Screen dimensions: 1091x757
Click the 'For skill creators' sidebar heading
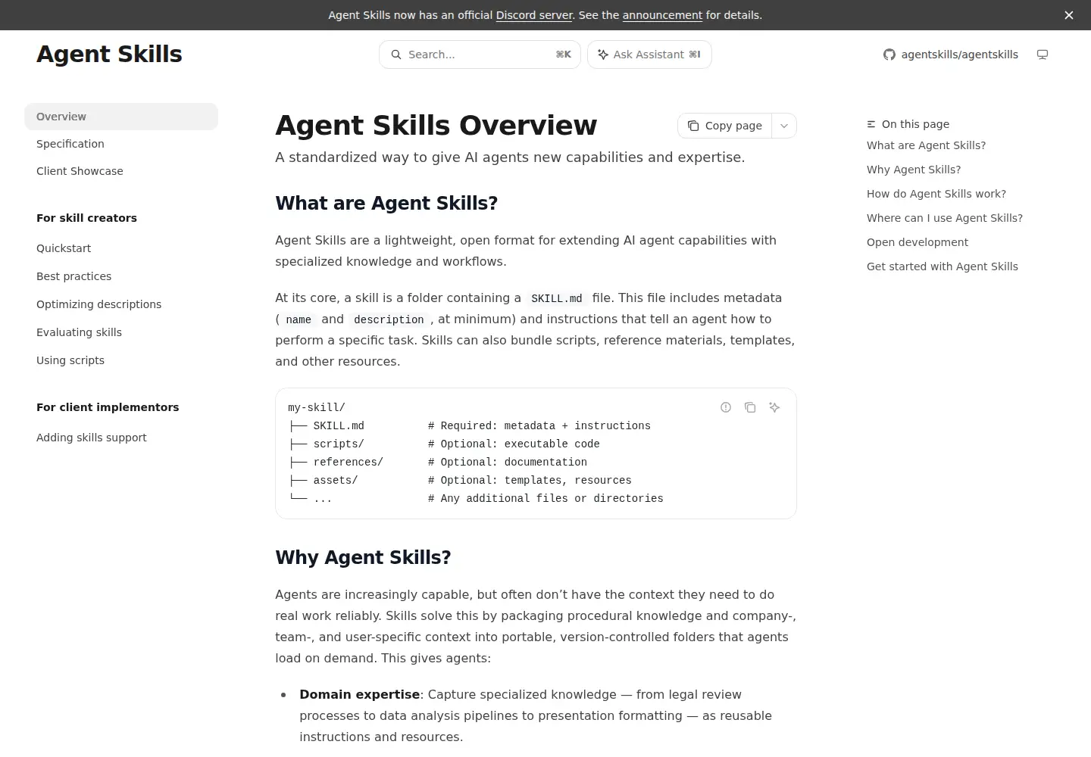pos(87,218)
